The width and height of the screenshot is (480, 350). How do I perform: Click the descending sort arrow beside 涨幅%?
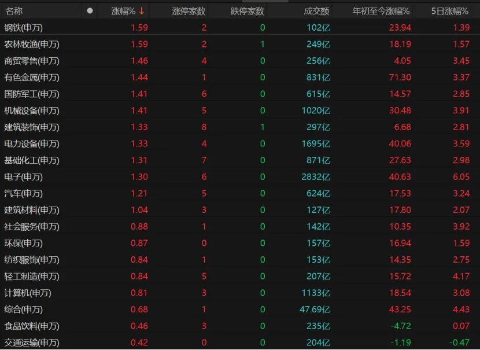tap(142, 10)
